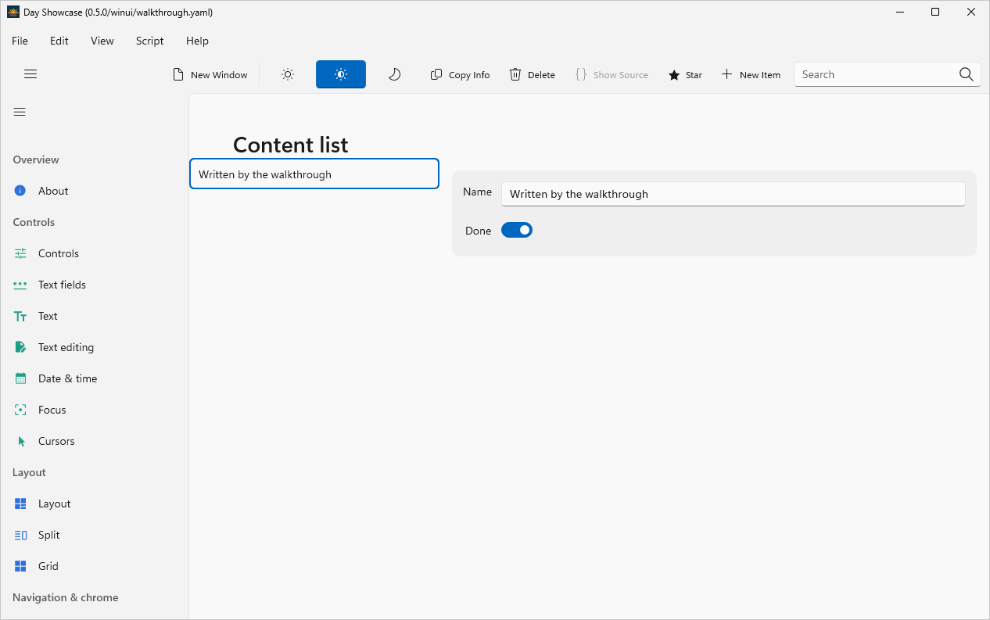Image resolution: width=990 pixels, height=620 pixels.
Task: Open the Date & time calendar icon
Action: coord(21,378)
